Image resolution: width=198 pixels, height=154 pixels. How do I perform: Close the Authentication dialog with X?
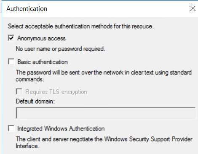[193, 8]
